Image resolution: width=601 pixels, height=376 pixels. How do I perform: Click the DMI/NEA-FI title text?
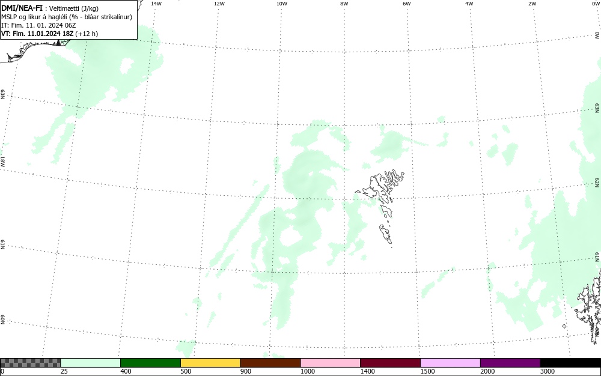[x=22, y=8]
